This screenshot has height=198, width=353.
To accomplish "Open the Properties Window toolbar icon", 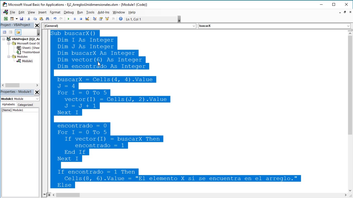I will (101, 19).
